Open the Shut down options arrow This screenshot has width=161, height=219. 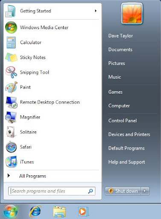(145, 191)
